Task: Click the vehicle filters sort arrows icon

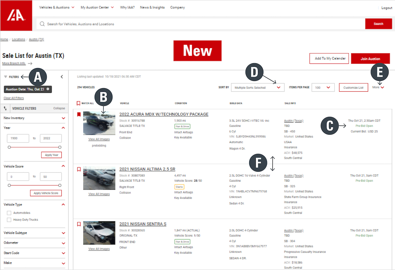Action: tap(5, 108)
